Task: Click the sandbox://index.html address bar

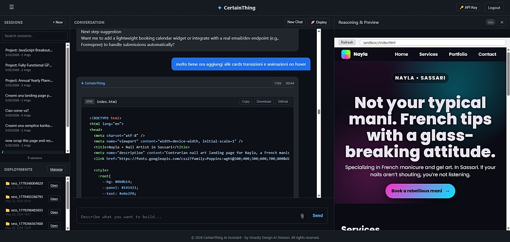Action: [433, 43]
